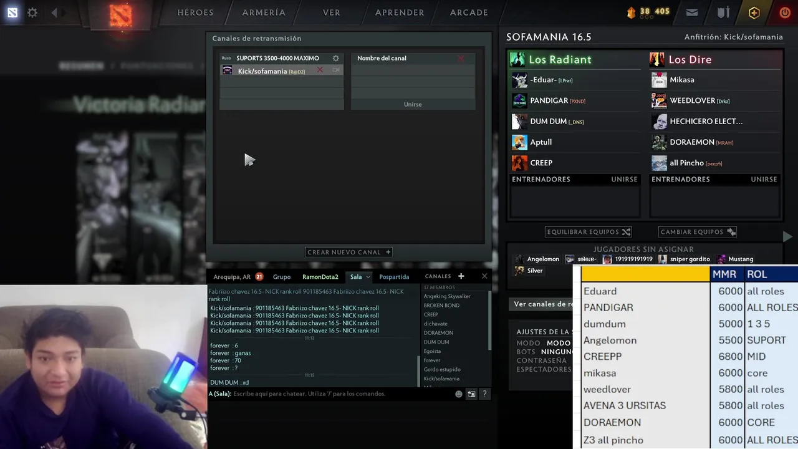Image resolution: width=798 pixels, height=449 pixels.
Task: Click all Pincho player avatar
Action: click(x=659, y=163)
